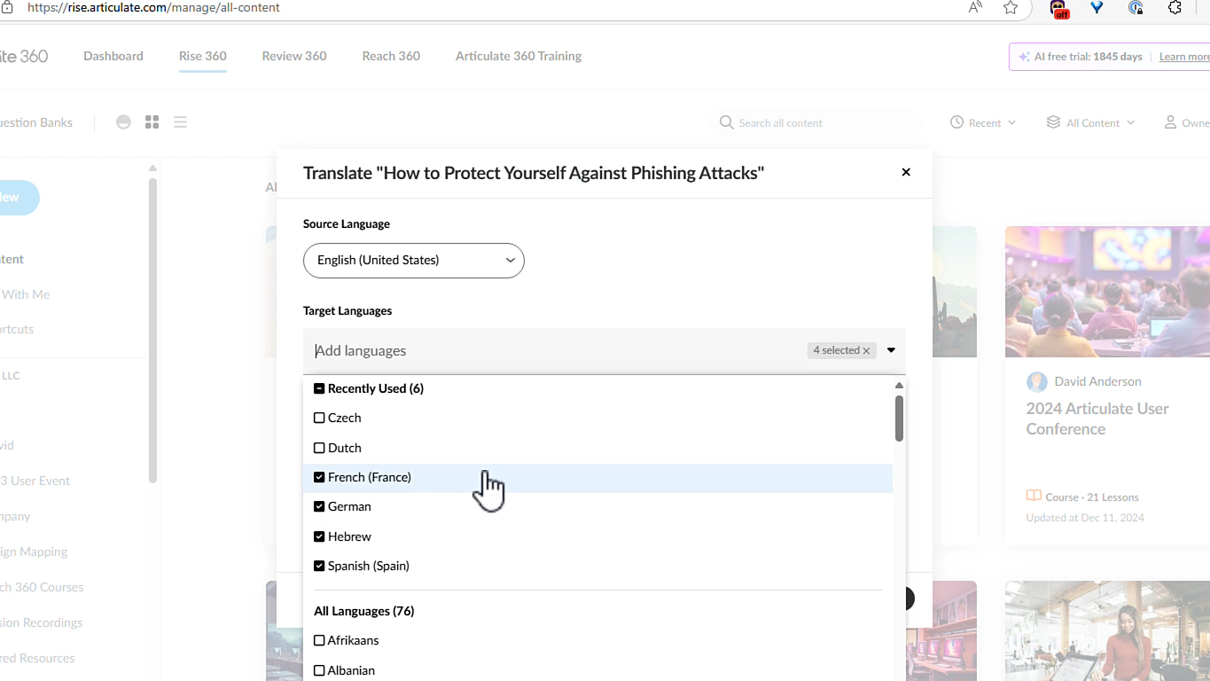Switch to list view icon

pyautogui.click(x=180, y=122)
